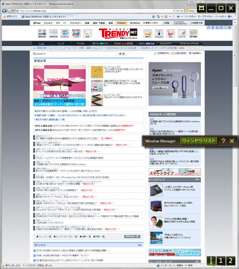The image size is (239, 269).
Task: Open address bar URL history dropdown
Action: pyautogui.click(x=174, y=11)
